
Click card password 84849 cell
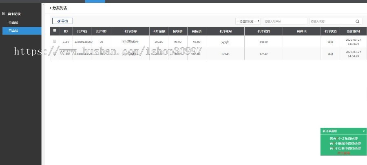263,42
